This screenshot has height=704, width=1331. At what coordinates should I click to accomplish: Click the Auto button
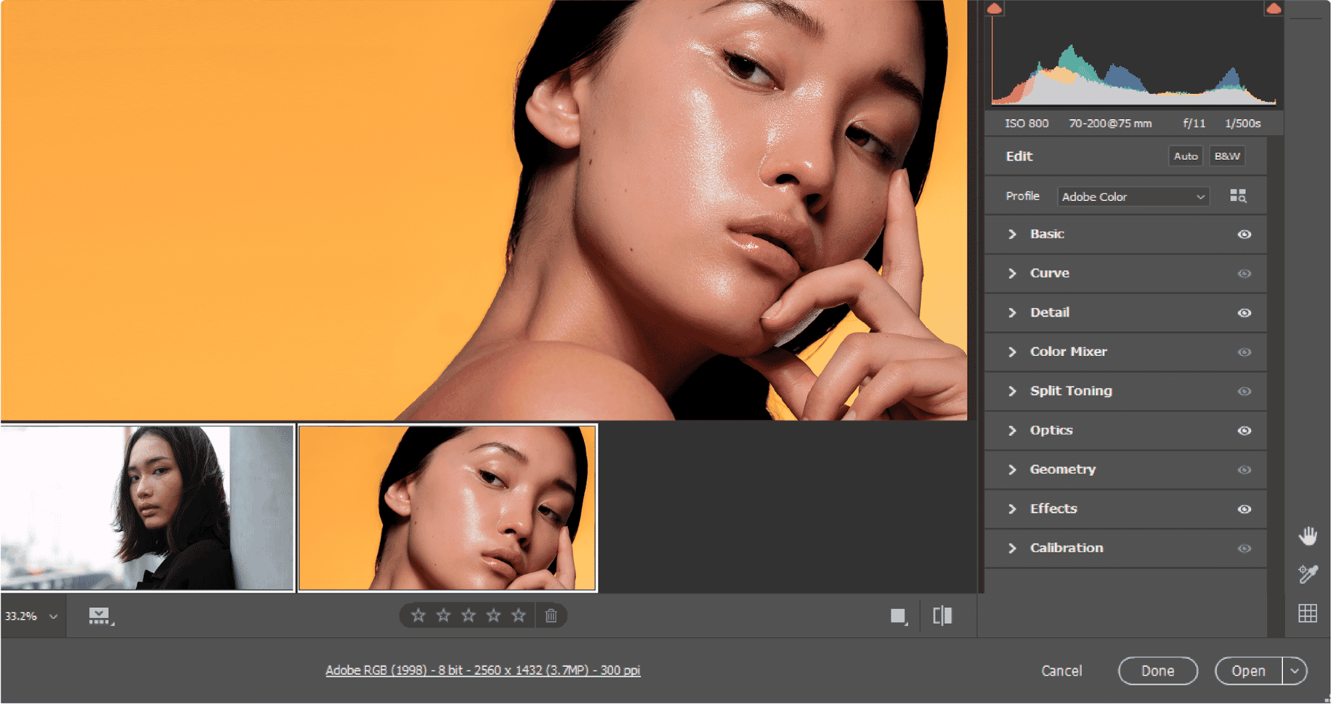pos(1185,156)
